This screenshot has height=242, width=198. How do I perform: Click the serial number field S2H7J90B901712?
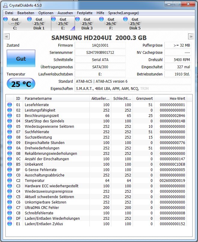click(x=100, y=53)
